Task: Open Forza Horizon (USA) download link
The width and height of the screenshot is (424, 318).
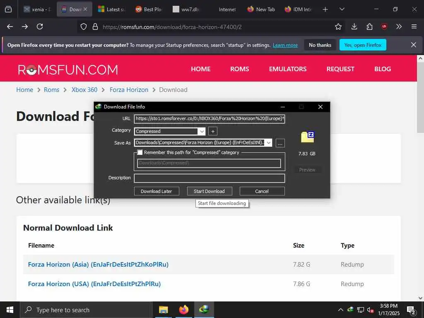Action: click(94, 284)
